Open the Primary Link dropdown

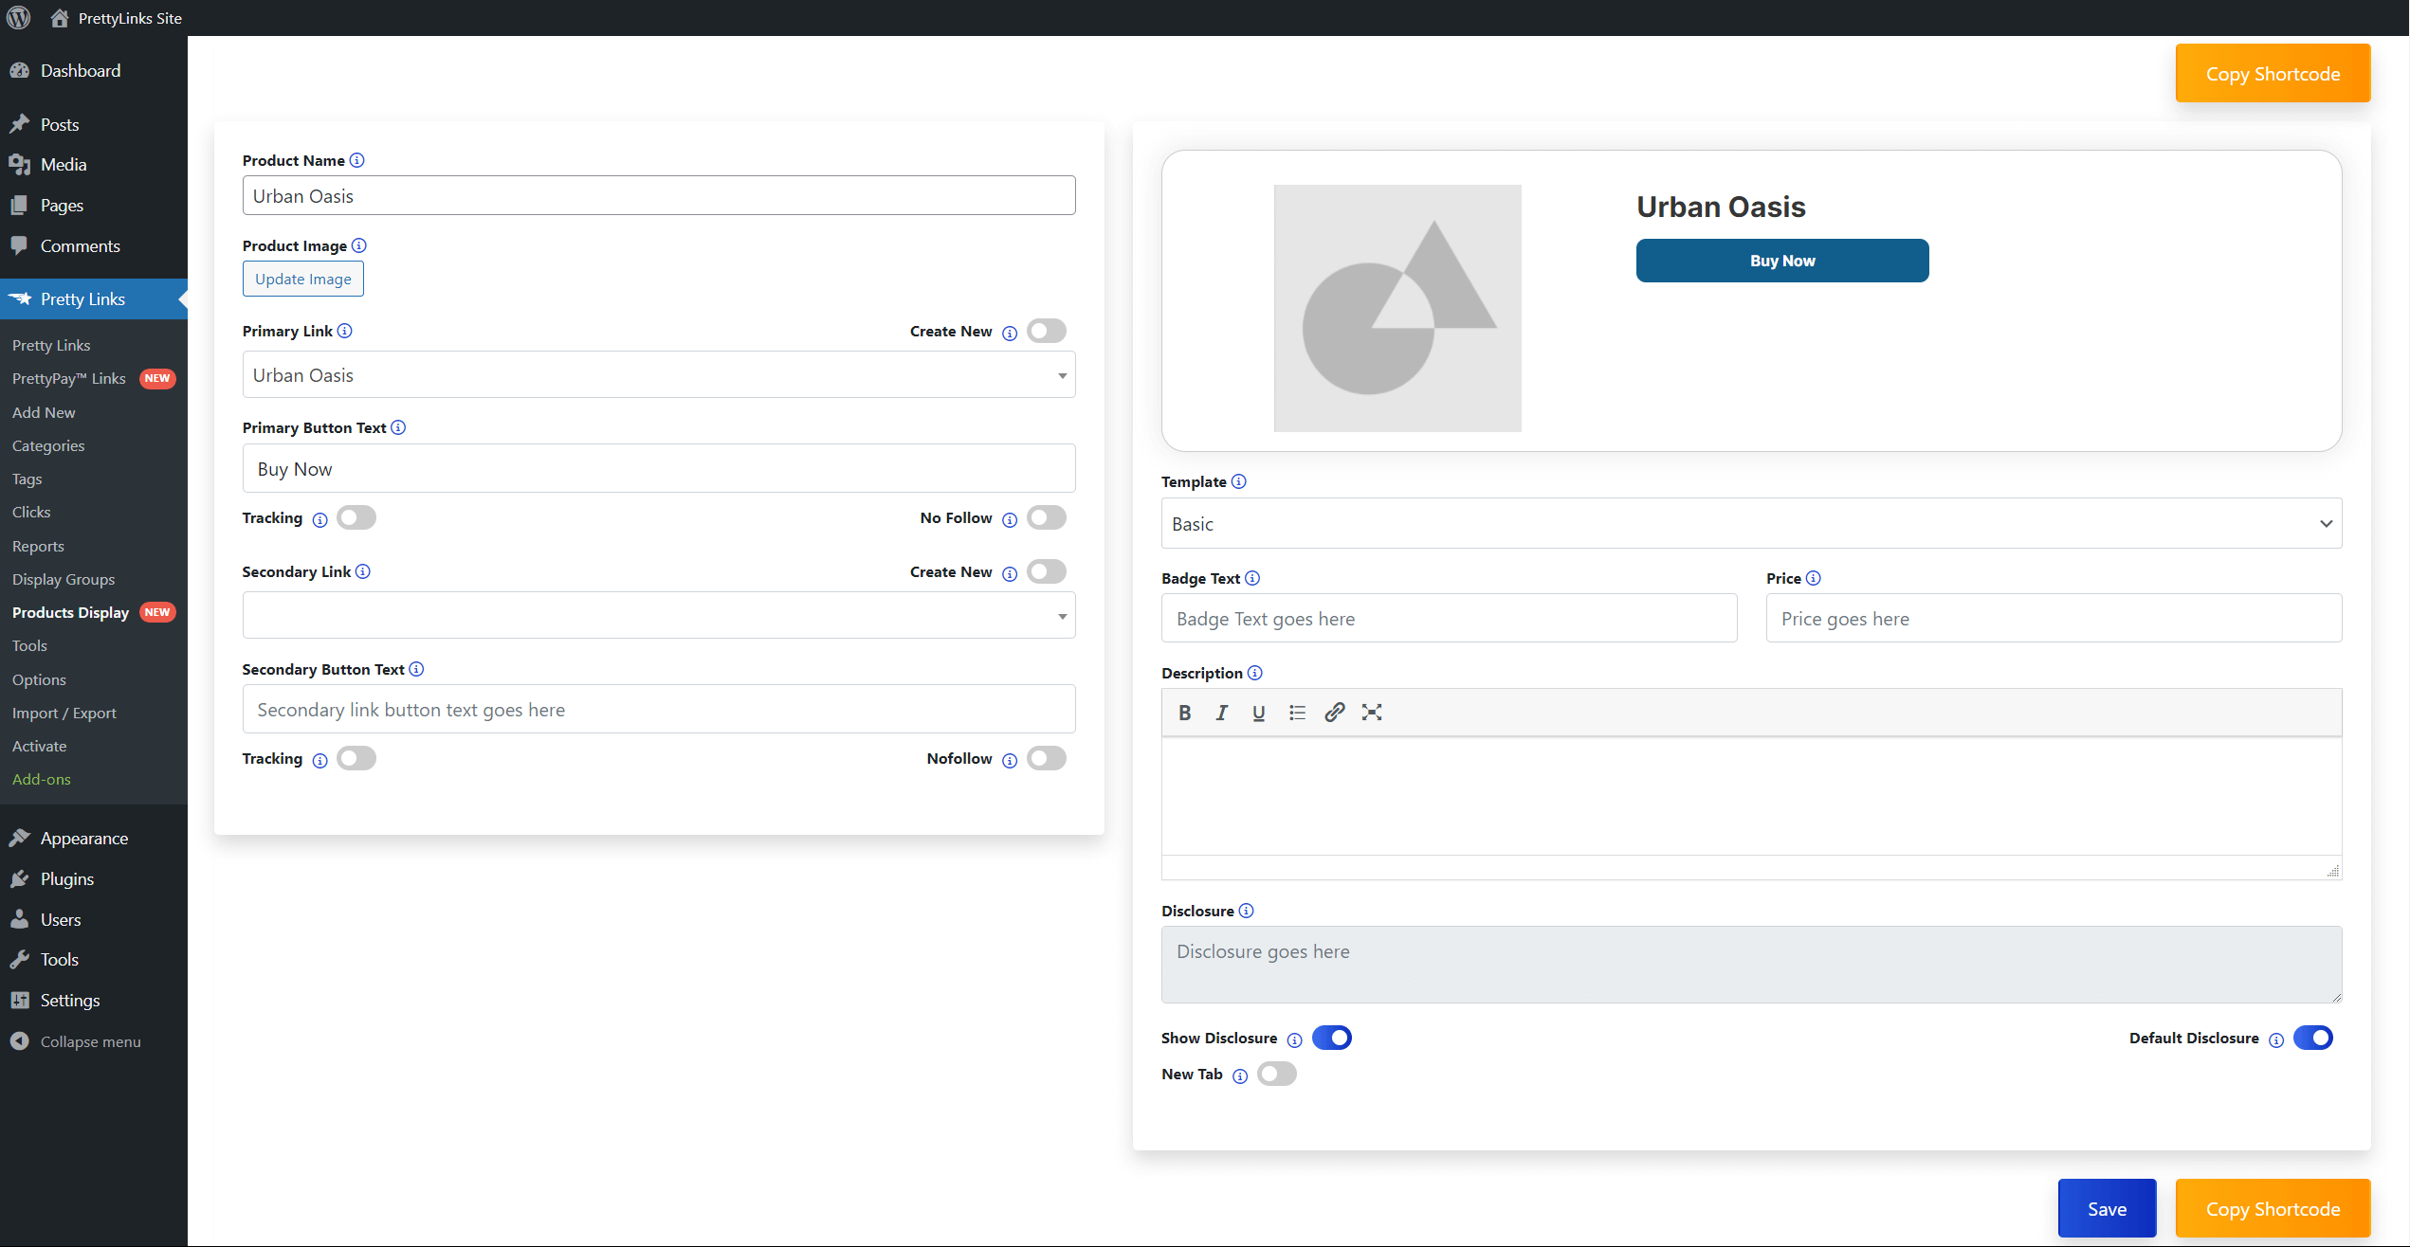659,375
